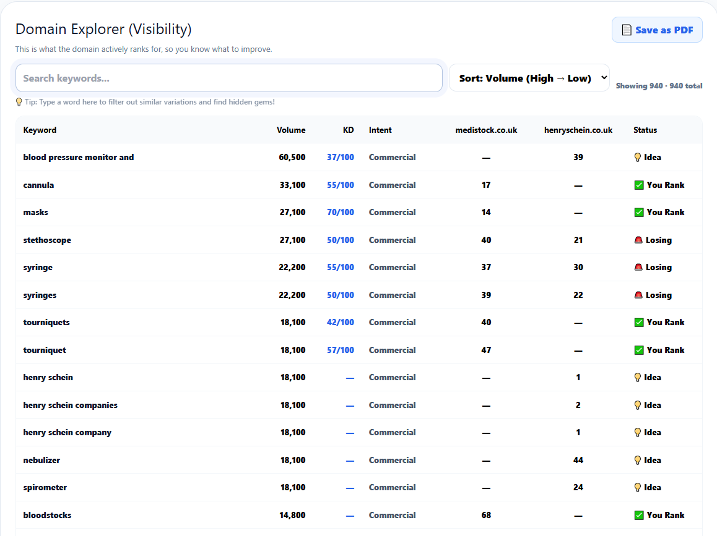Open KD 57/100 link in tourniquet row
717x536 pixels.
[340, 350]
